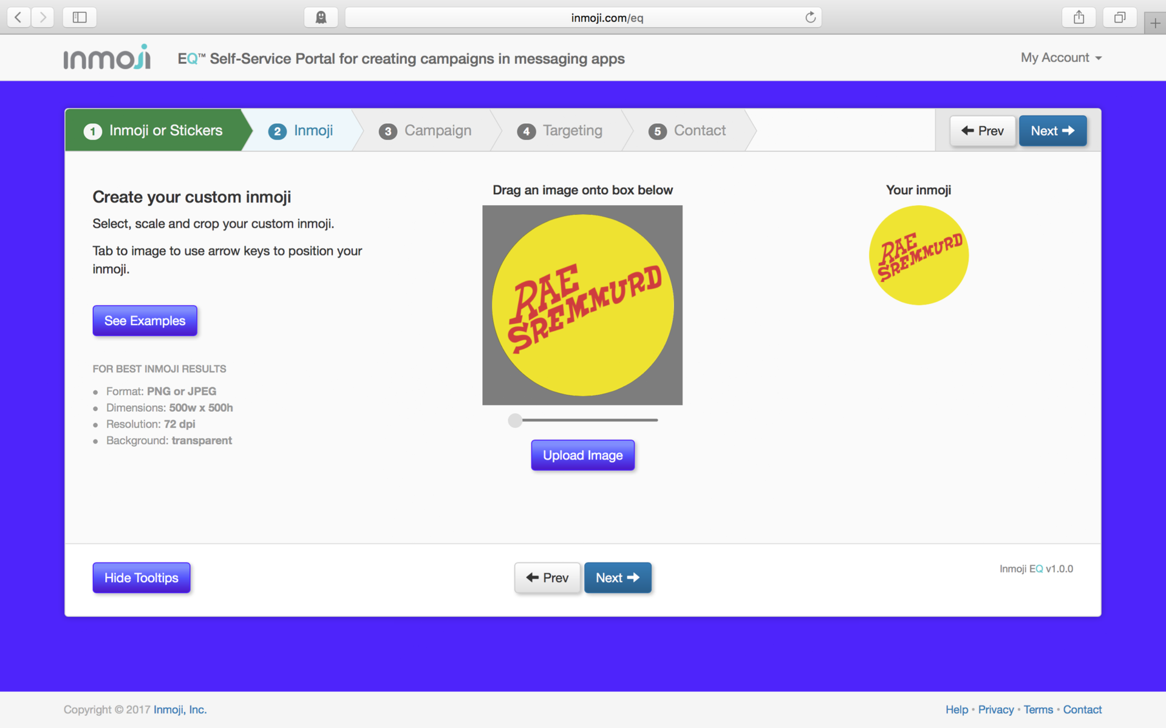Open the Inmoji, Inc. footer link
Viewport: 1166px width, 728px height.
click(180, 710)
